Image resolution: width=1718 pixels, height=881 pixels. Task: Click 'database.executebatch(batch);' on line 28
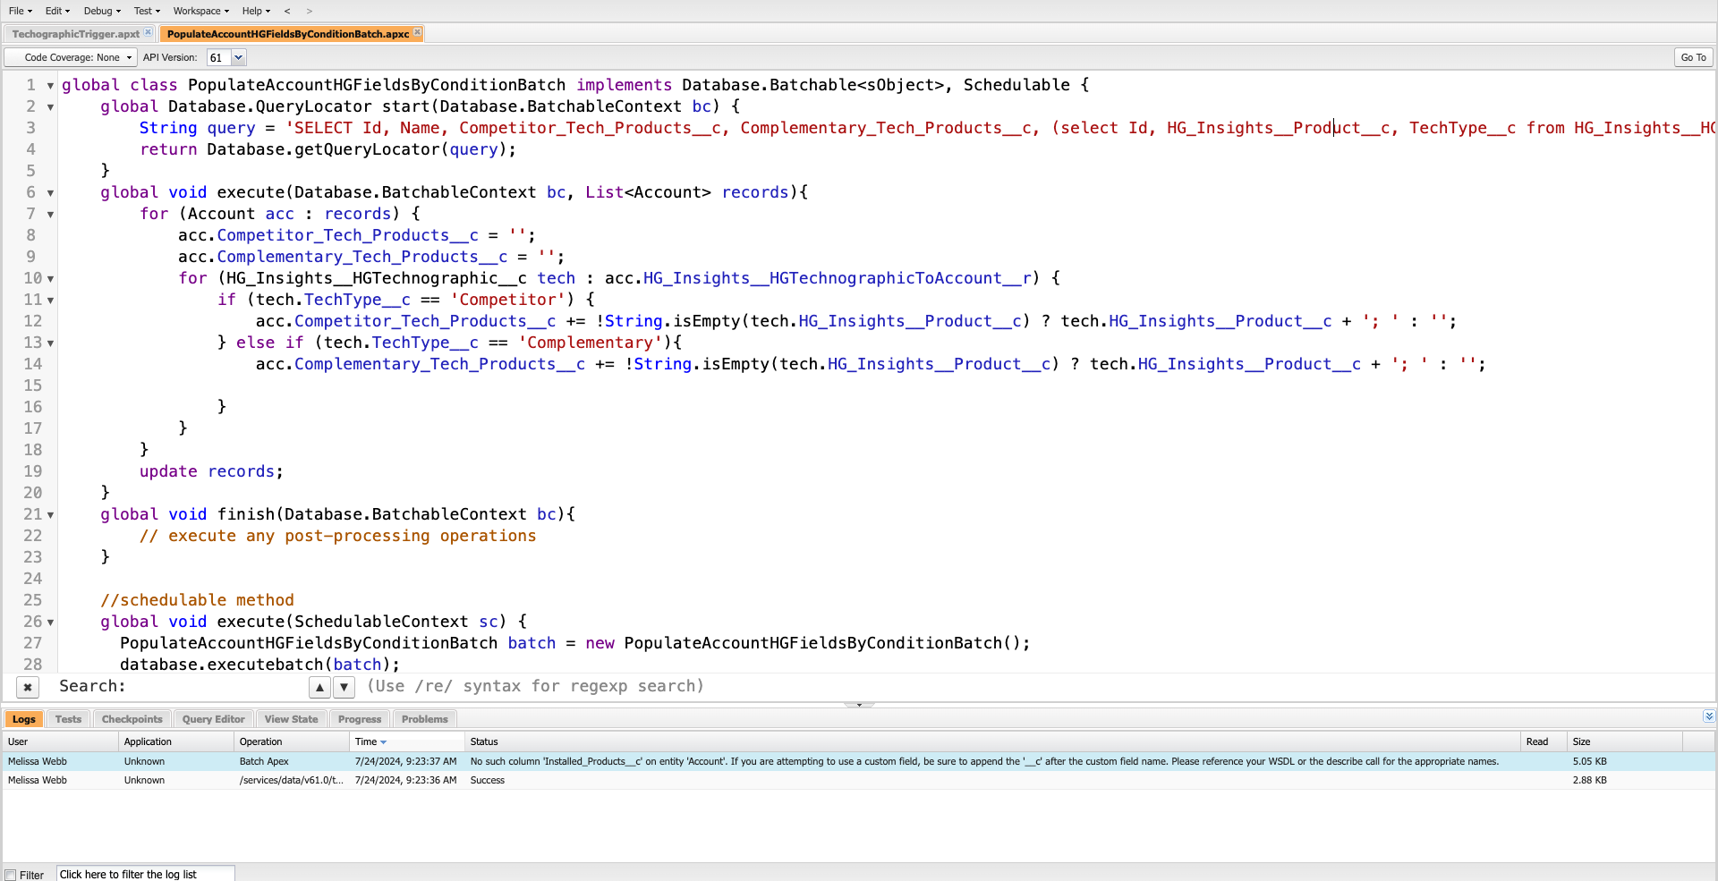click(259, 665)
